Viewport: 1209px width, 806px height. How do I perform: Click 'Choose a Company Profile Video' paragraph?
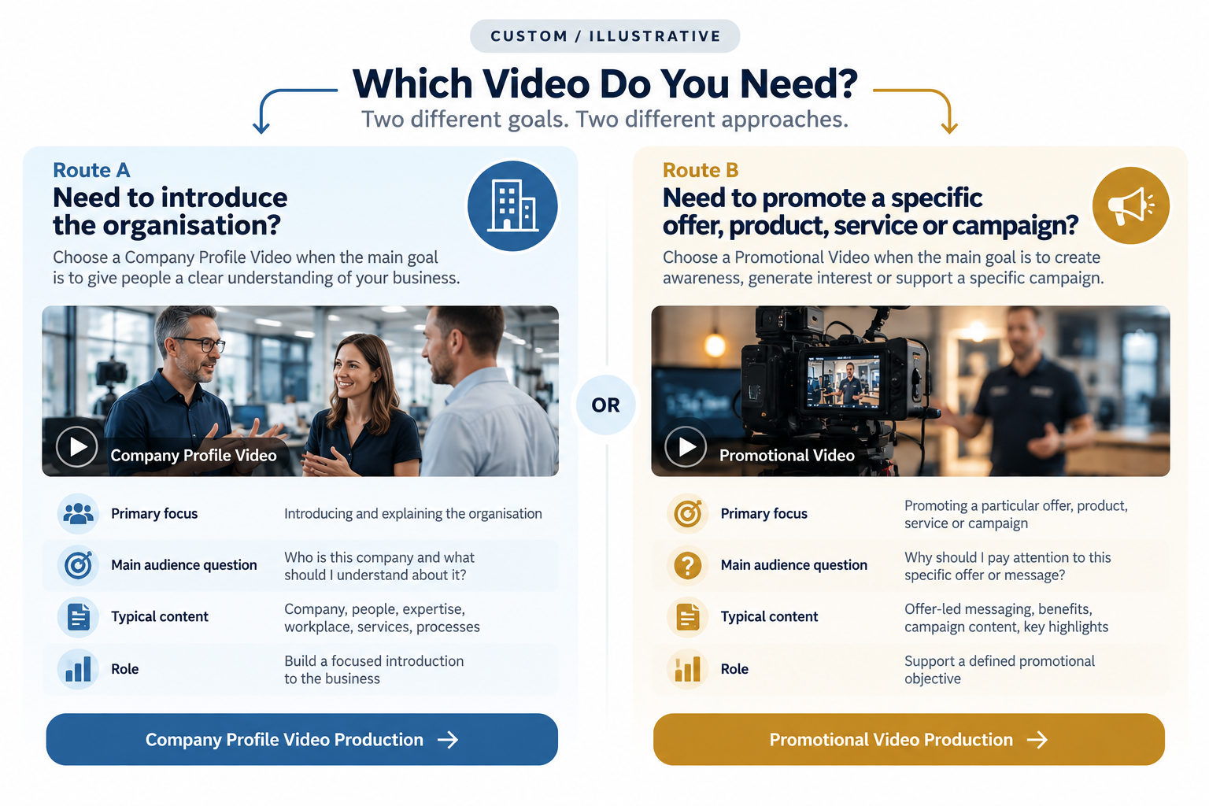click(257, 268)
